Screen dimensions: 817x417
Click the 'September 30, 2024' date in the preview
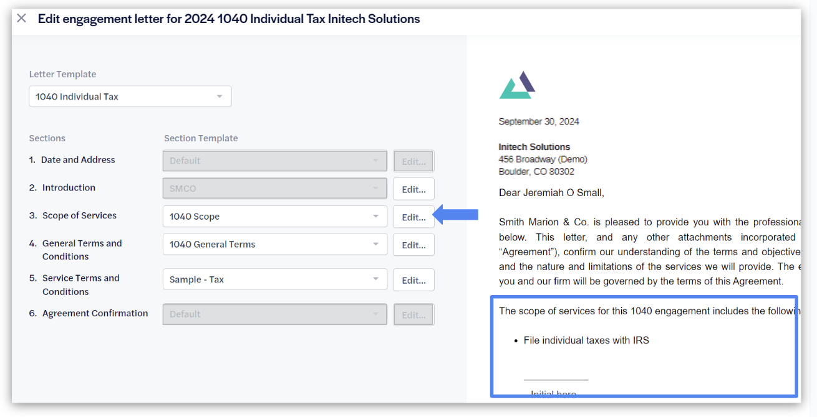[539, 121]
